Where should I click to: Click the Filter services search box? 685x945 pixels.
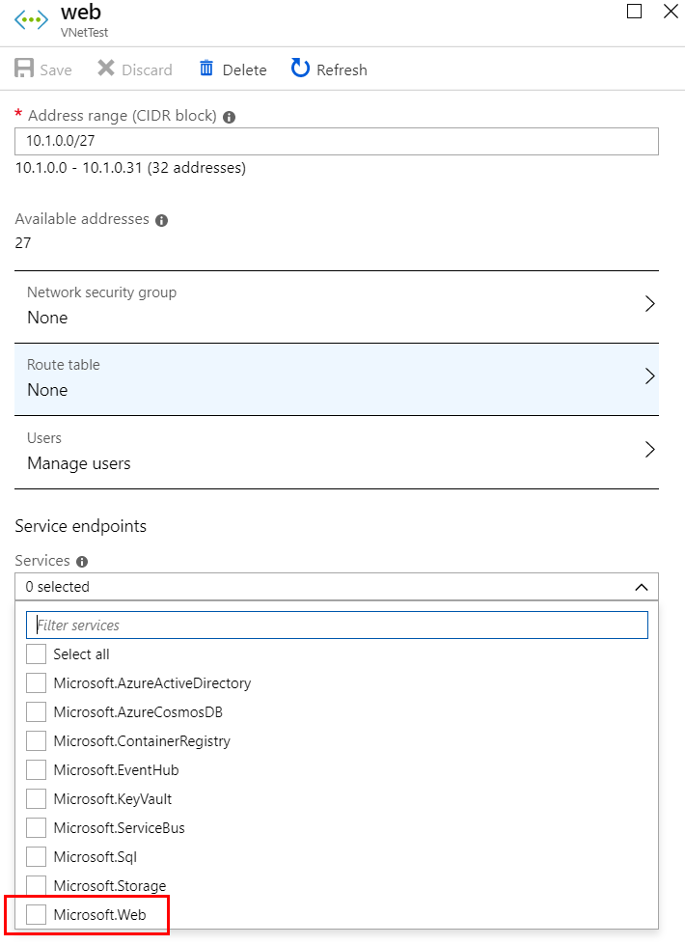(337, 625)
